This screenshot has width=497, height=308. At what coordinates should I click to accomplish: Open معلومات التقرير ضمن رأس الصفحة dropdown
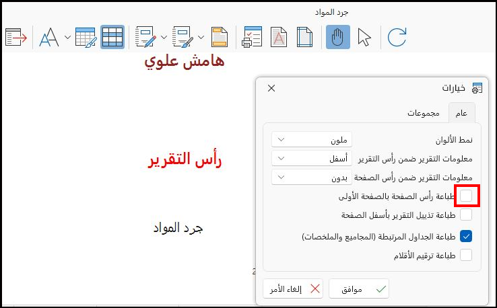[312, 178]
